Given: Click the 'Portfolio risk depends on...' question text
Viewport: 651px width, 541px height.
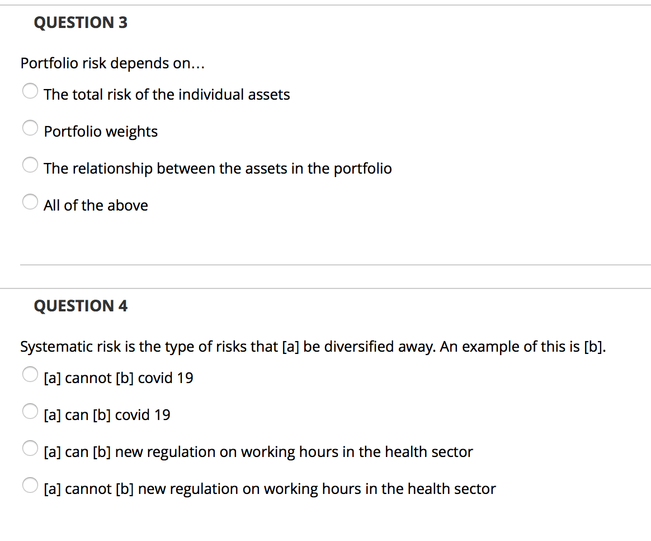Looking at the screenshot, I should pos(112,63).
